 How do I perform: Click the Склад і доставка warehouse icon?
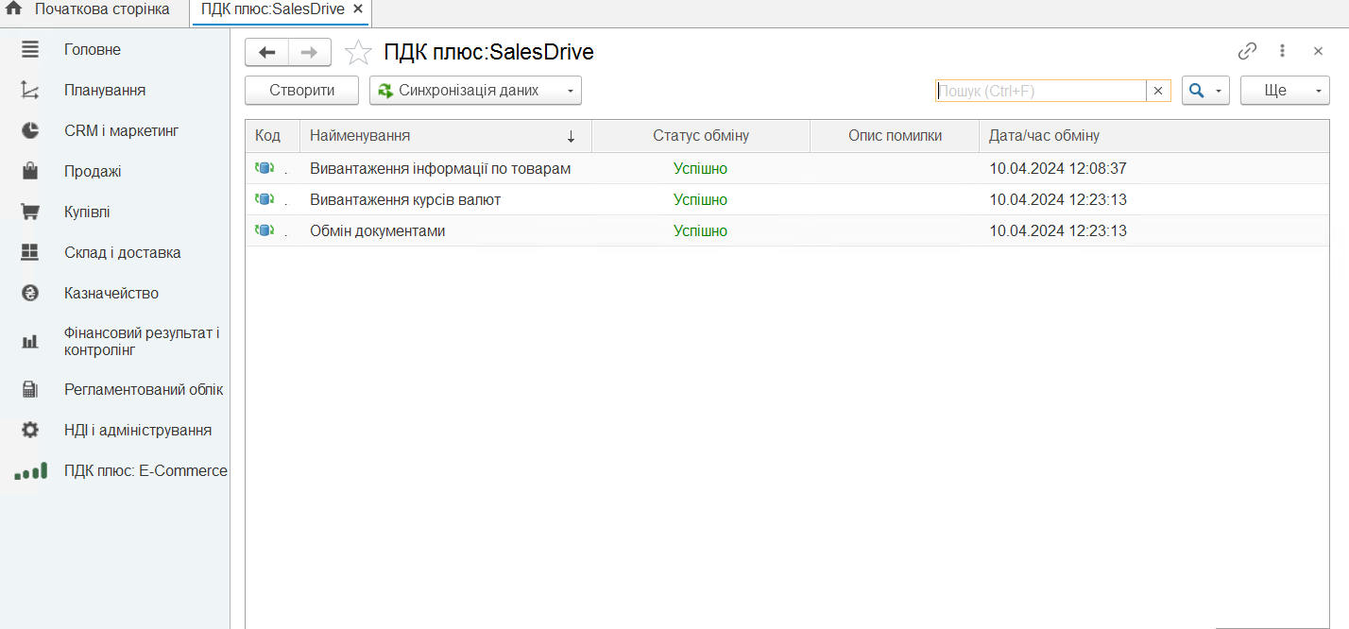click(x=30, y=252)
